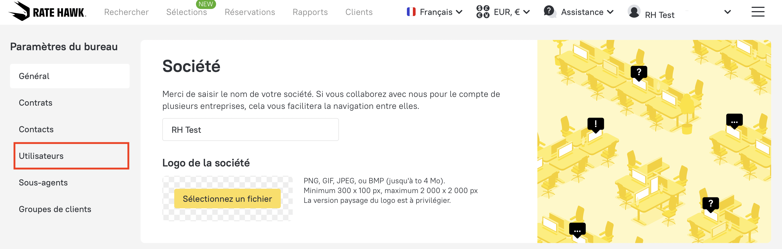Click the Rate Hawk bird logo

click(x=19, y=11)
